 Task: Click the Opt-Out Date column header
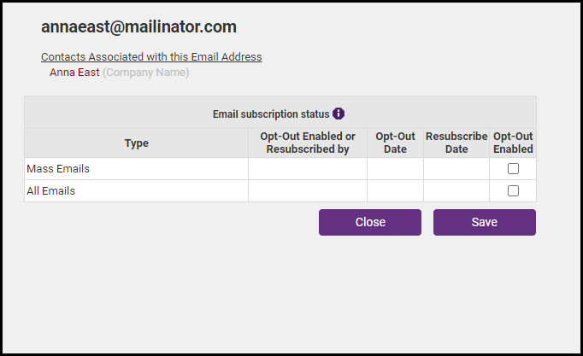pyautogui.click(x=395, y=143)
